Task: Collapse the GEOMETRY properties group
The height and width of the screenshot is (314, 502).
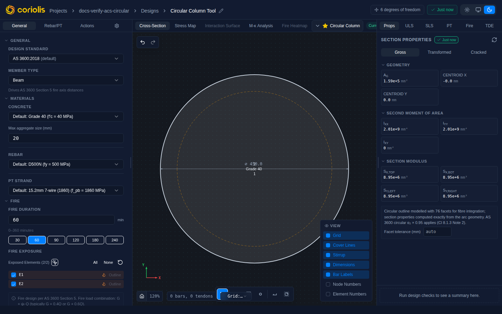Action: 396,65
